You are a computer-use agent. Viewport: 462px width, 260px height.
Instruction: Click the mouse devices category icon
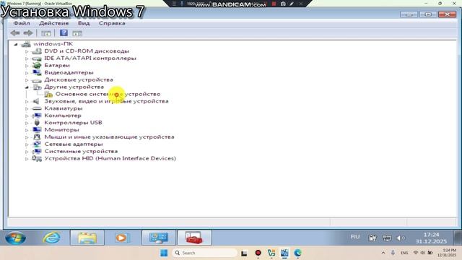tap(37, 136)
